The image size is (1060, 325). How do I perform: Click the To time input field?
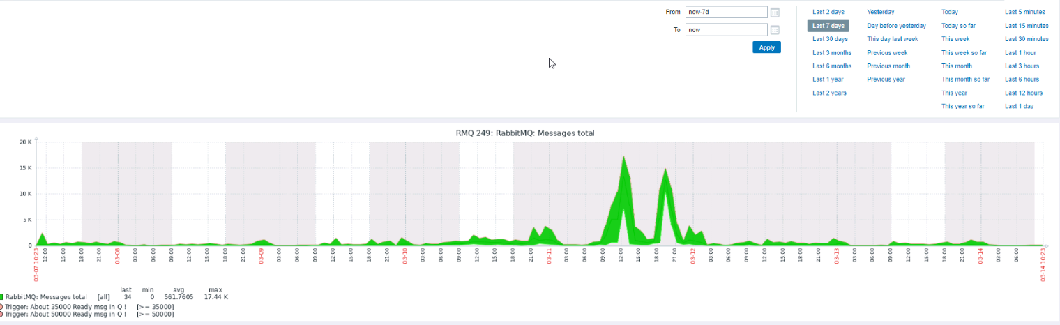coord(727,30)
